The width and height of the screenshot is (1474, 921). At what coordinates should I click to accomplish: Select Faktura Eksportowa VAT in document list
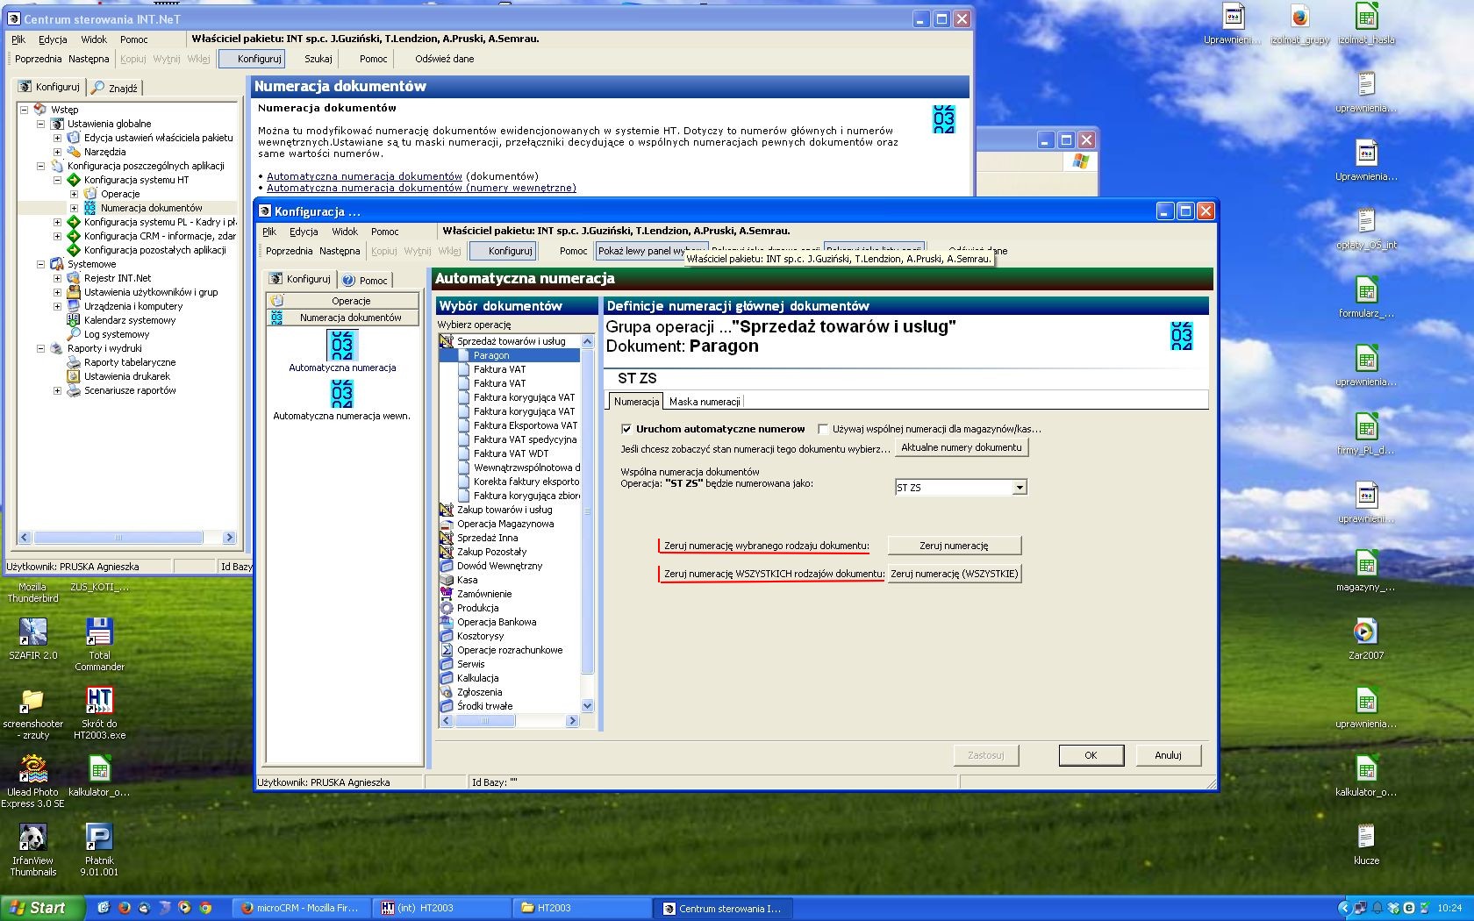click(525, 425)
